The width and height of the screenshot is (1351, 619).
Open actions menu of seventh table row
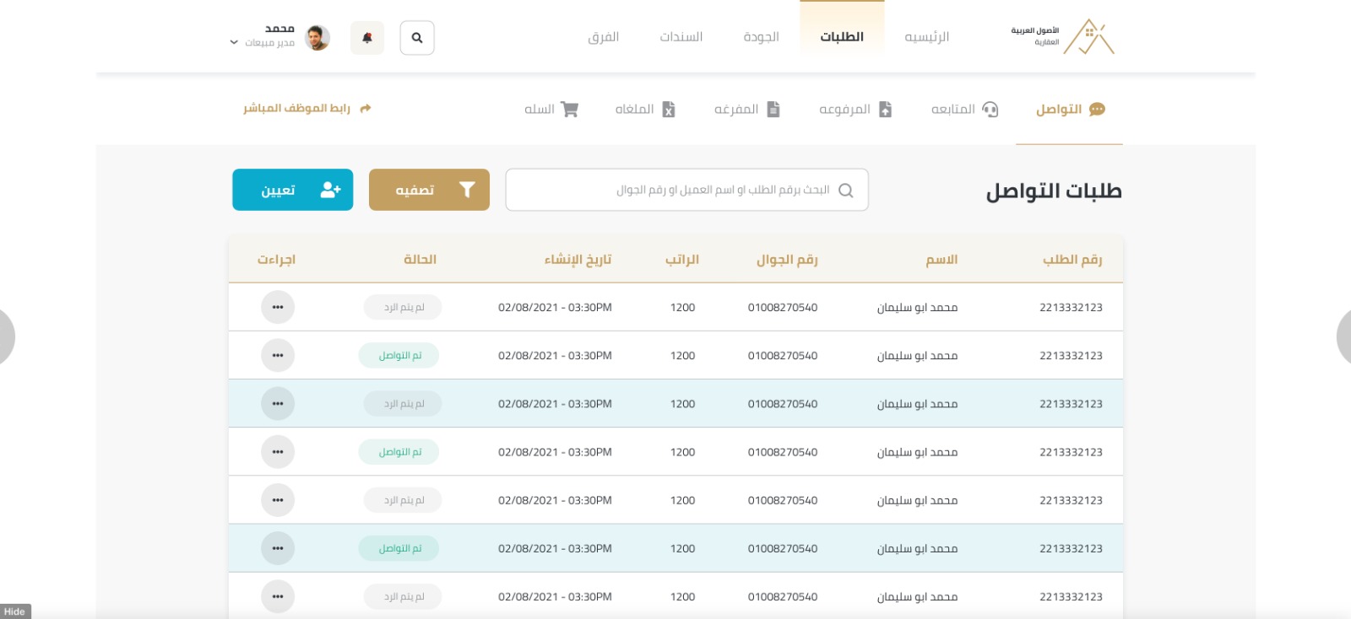pos(278,597)
